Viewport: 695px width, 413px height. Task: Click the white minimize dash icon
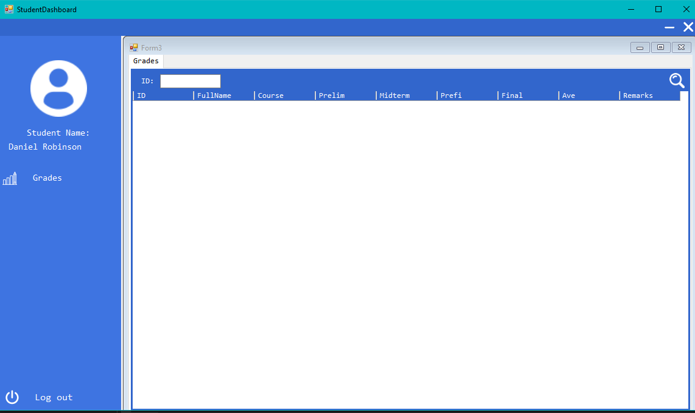tap(669, 27)
